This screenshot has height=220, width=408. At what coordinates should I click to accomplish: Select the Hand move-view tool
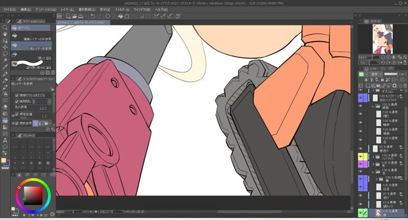pyautogui.click(x=5, y=34)
